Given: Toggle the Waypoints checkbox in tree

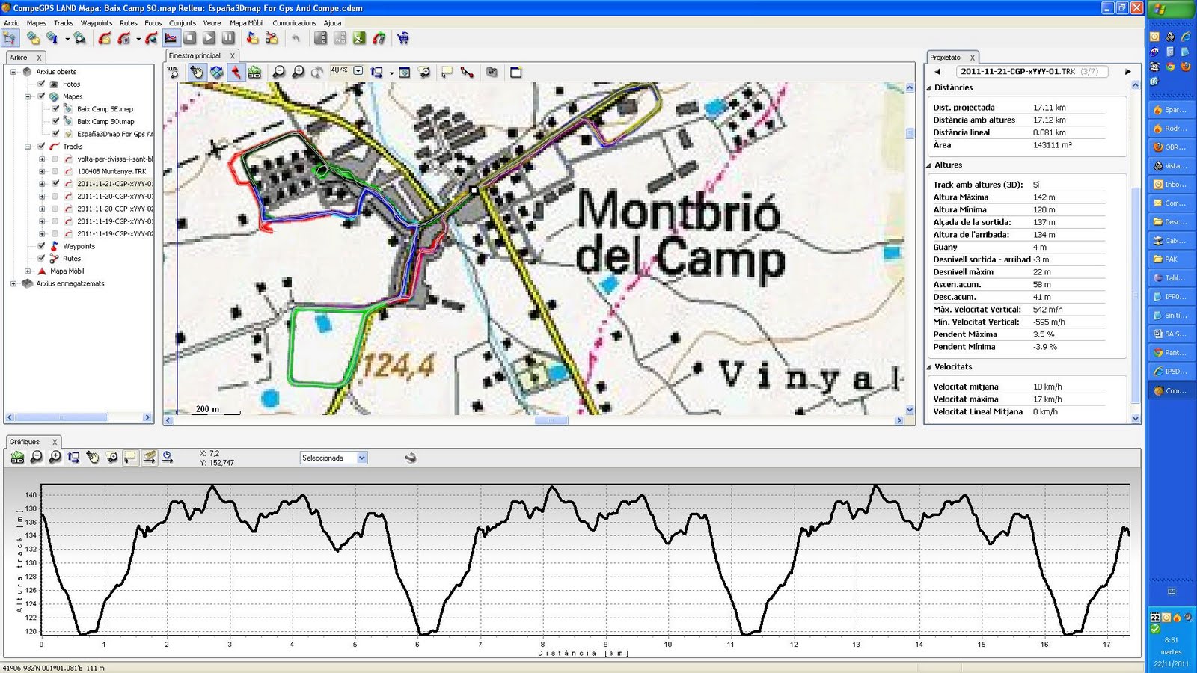Looking at the screenshot, I should point(41,246).
